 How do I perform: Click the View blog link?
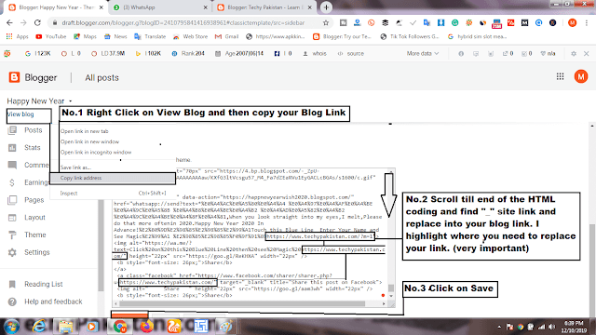point(20,114)
